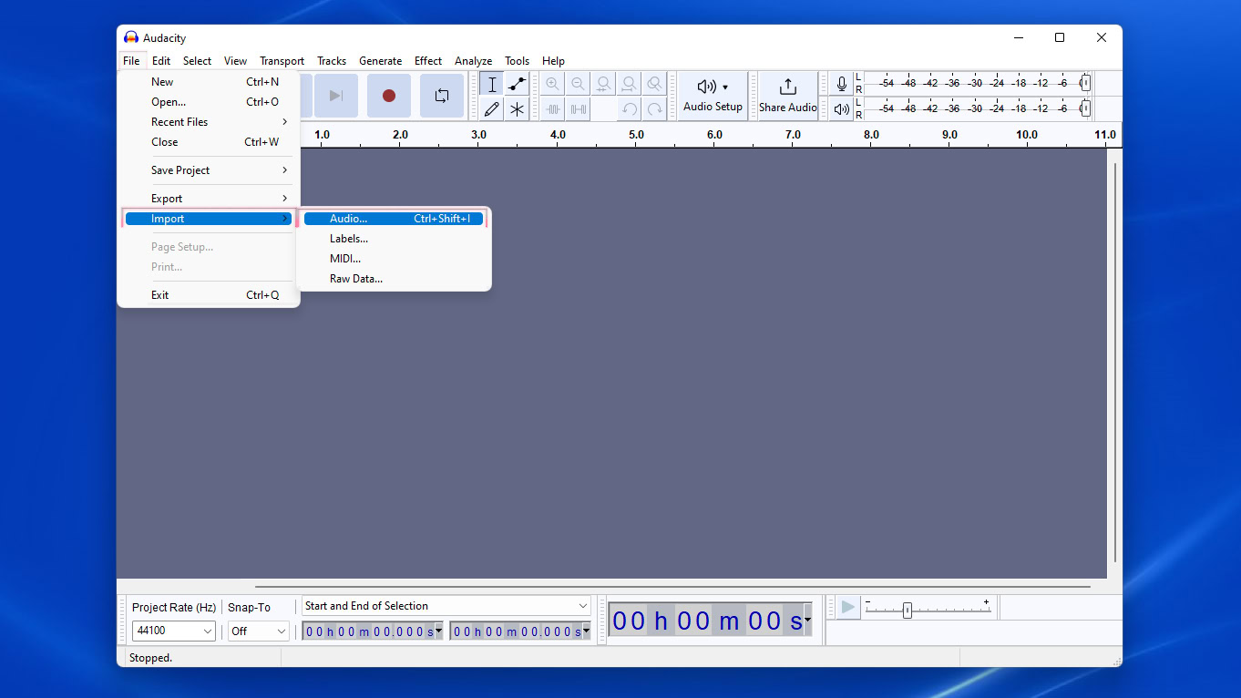Screen dimensions: 1241x698
Task: Select the Envelope tool
Action: coord(517,85)
